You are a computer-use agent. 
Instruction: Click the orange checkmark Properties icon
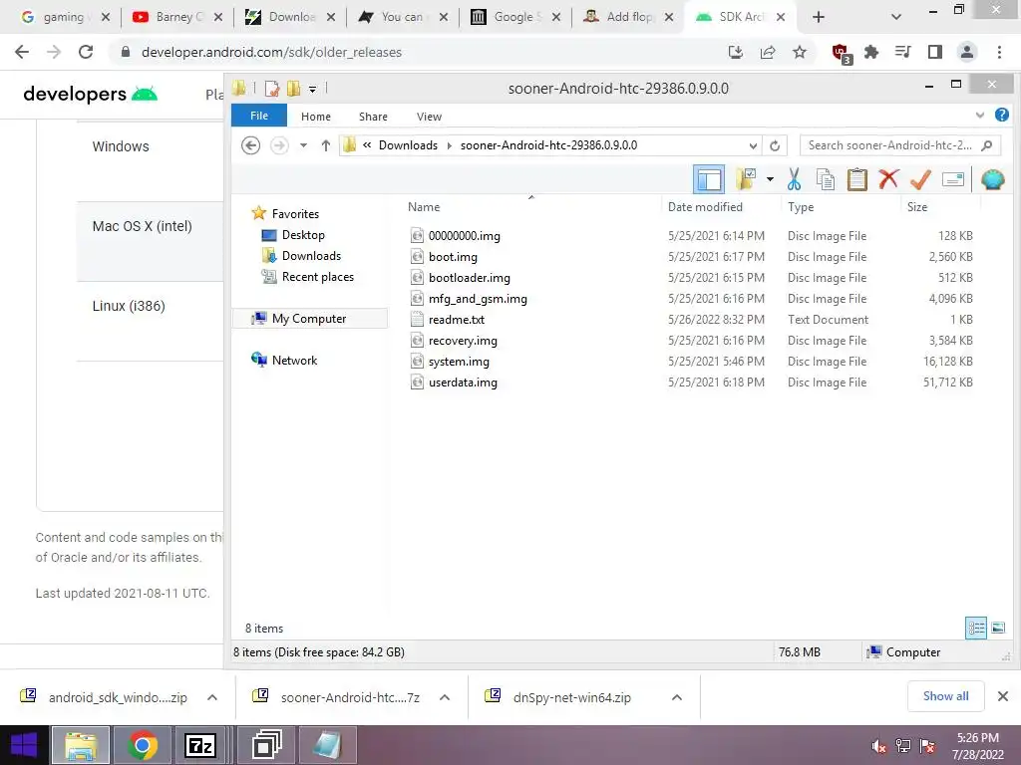tap(920, 179)
